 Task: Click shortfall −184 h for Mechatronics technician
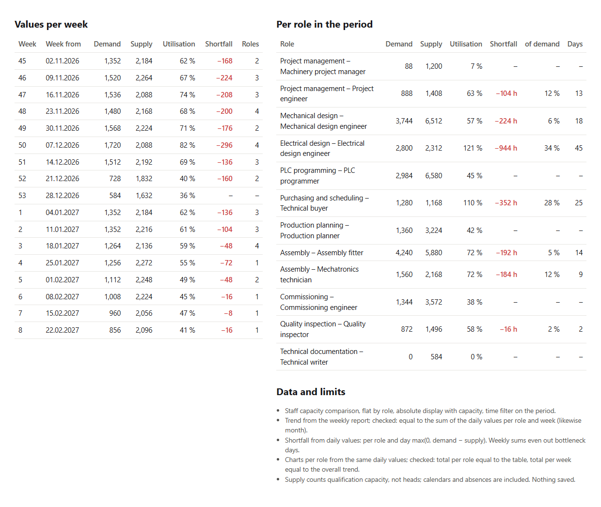tap(506, 275)
